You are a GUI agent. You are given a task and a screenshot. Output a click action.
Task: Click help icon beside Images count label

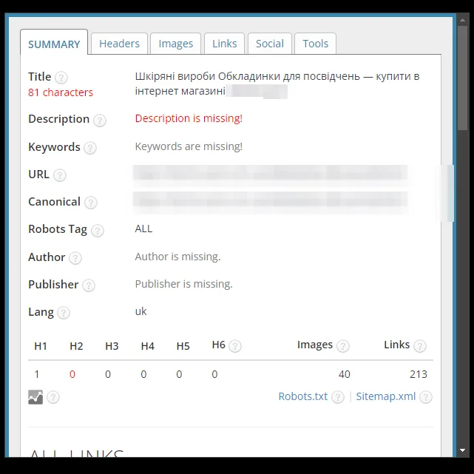(x=343, y=346)
